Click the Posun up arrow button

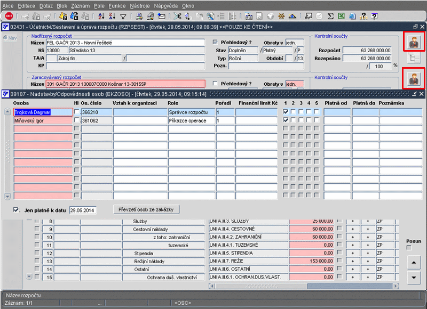click(413, 263)
